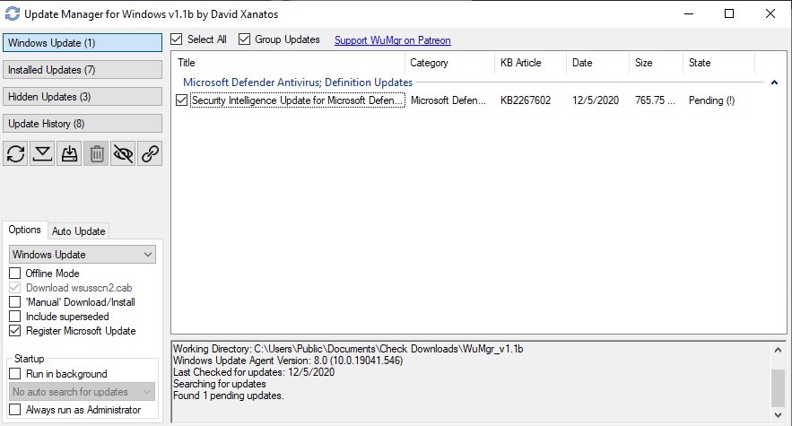Sort by the Size column header
Viewport: 792px width, 426px height.
(x=656, y=63)
